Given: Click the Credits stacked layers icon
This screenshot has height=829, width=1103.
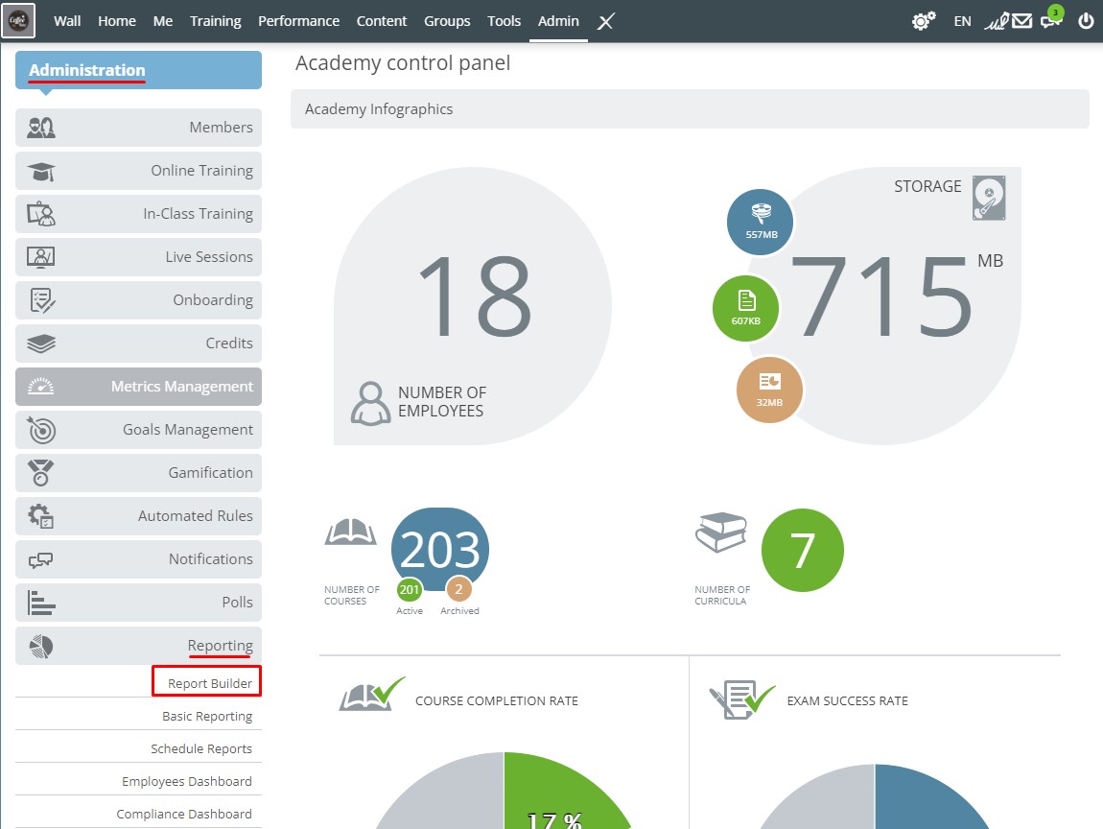Looking at the screenshot, I should (x=41, y=343).
